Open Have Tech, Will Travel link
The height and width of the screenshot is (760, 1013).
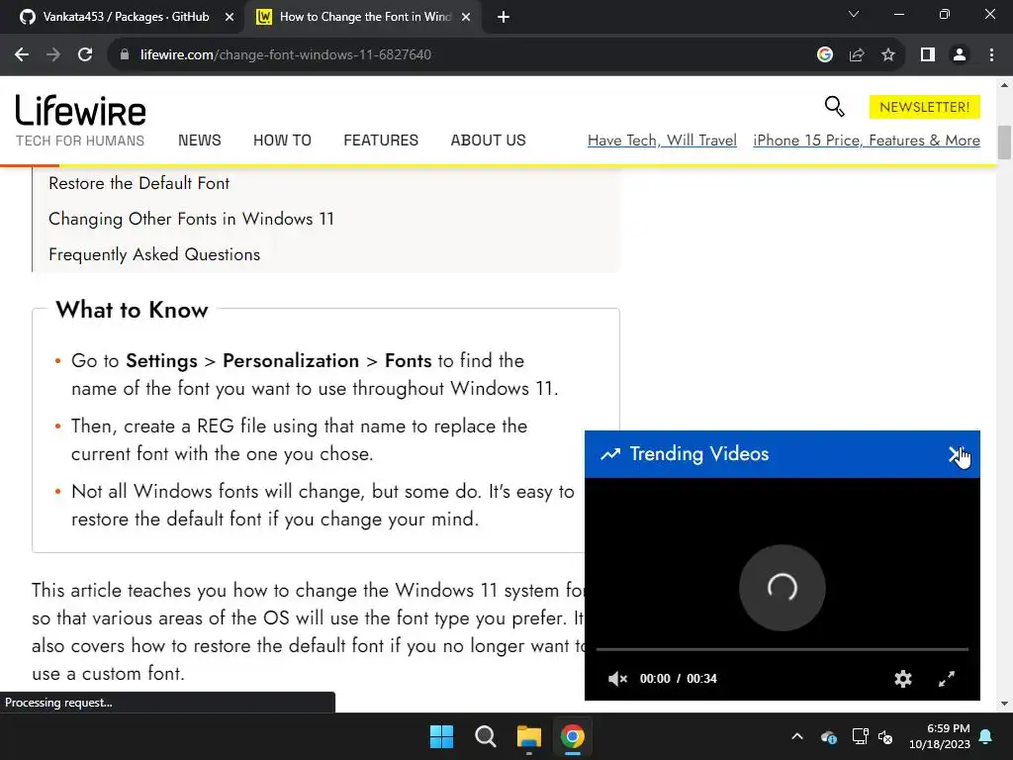pyautogui.click(x=662, y=141)
